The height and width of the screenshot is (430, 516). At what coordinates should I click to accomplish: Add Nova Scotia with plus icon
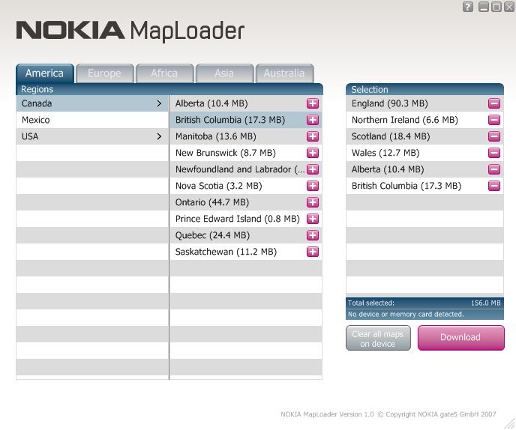tap(312, 186)
